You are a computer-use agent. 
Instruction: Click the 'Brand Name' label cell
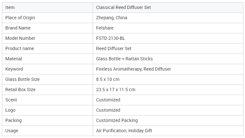tap(47, 28)
